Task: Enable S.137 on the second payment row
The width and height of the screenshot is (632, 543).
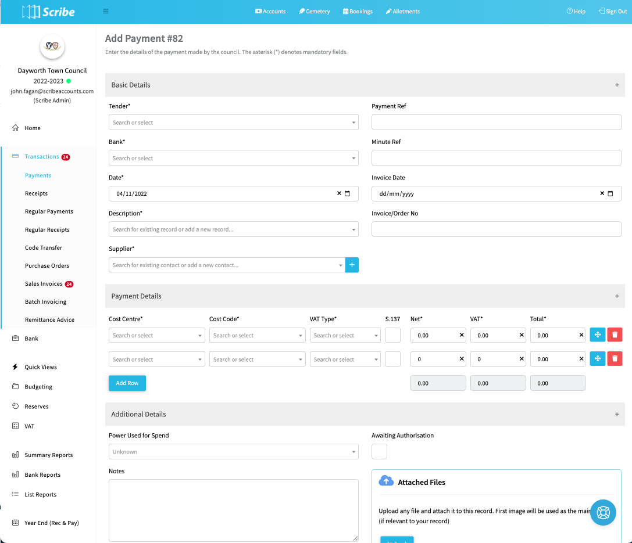Action: pos(392,359)
